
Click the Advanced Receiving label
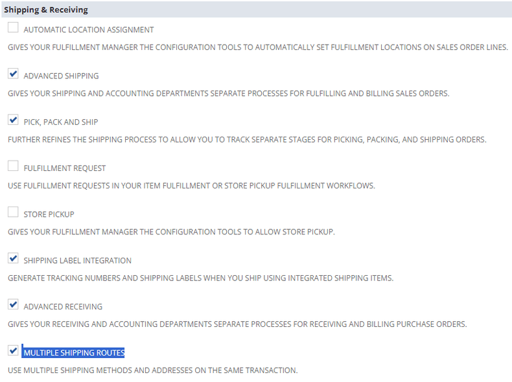click(63, 307)
